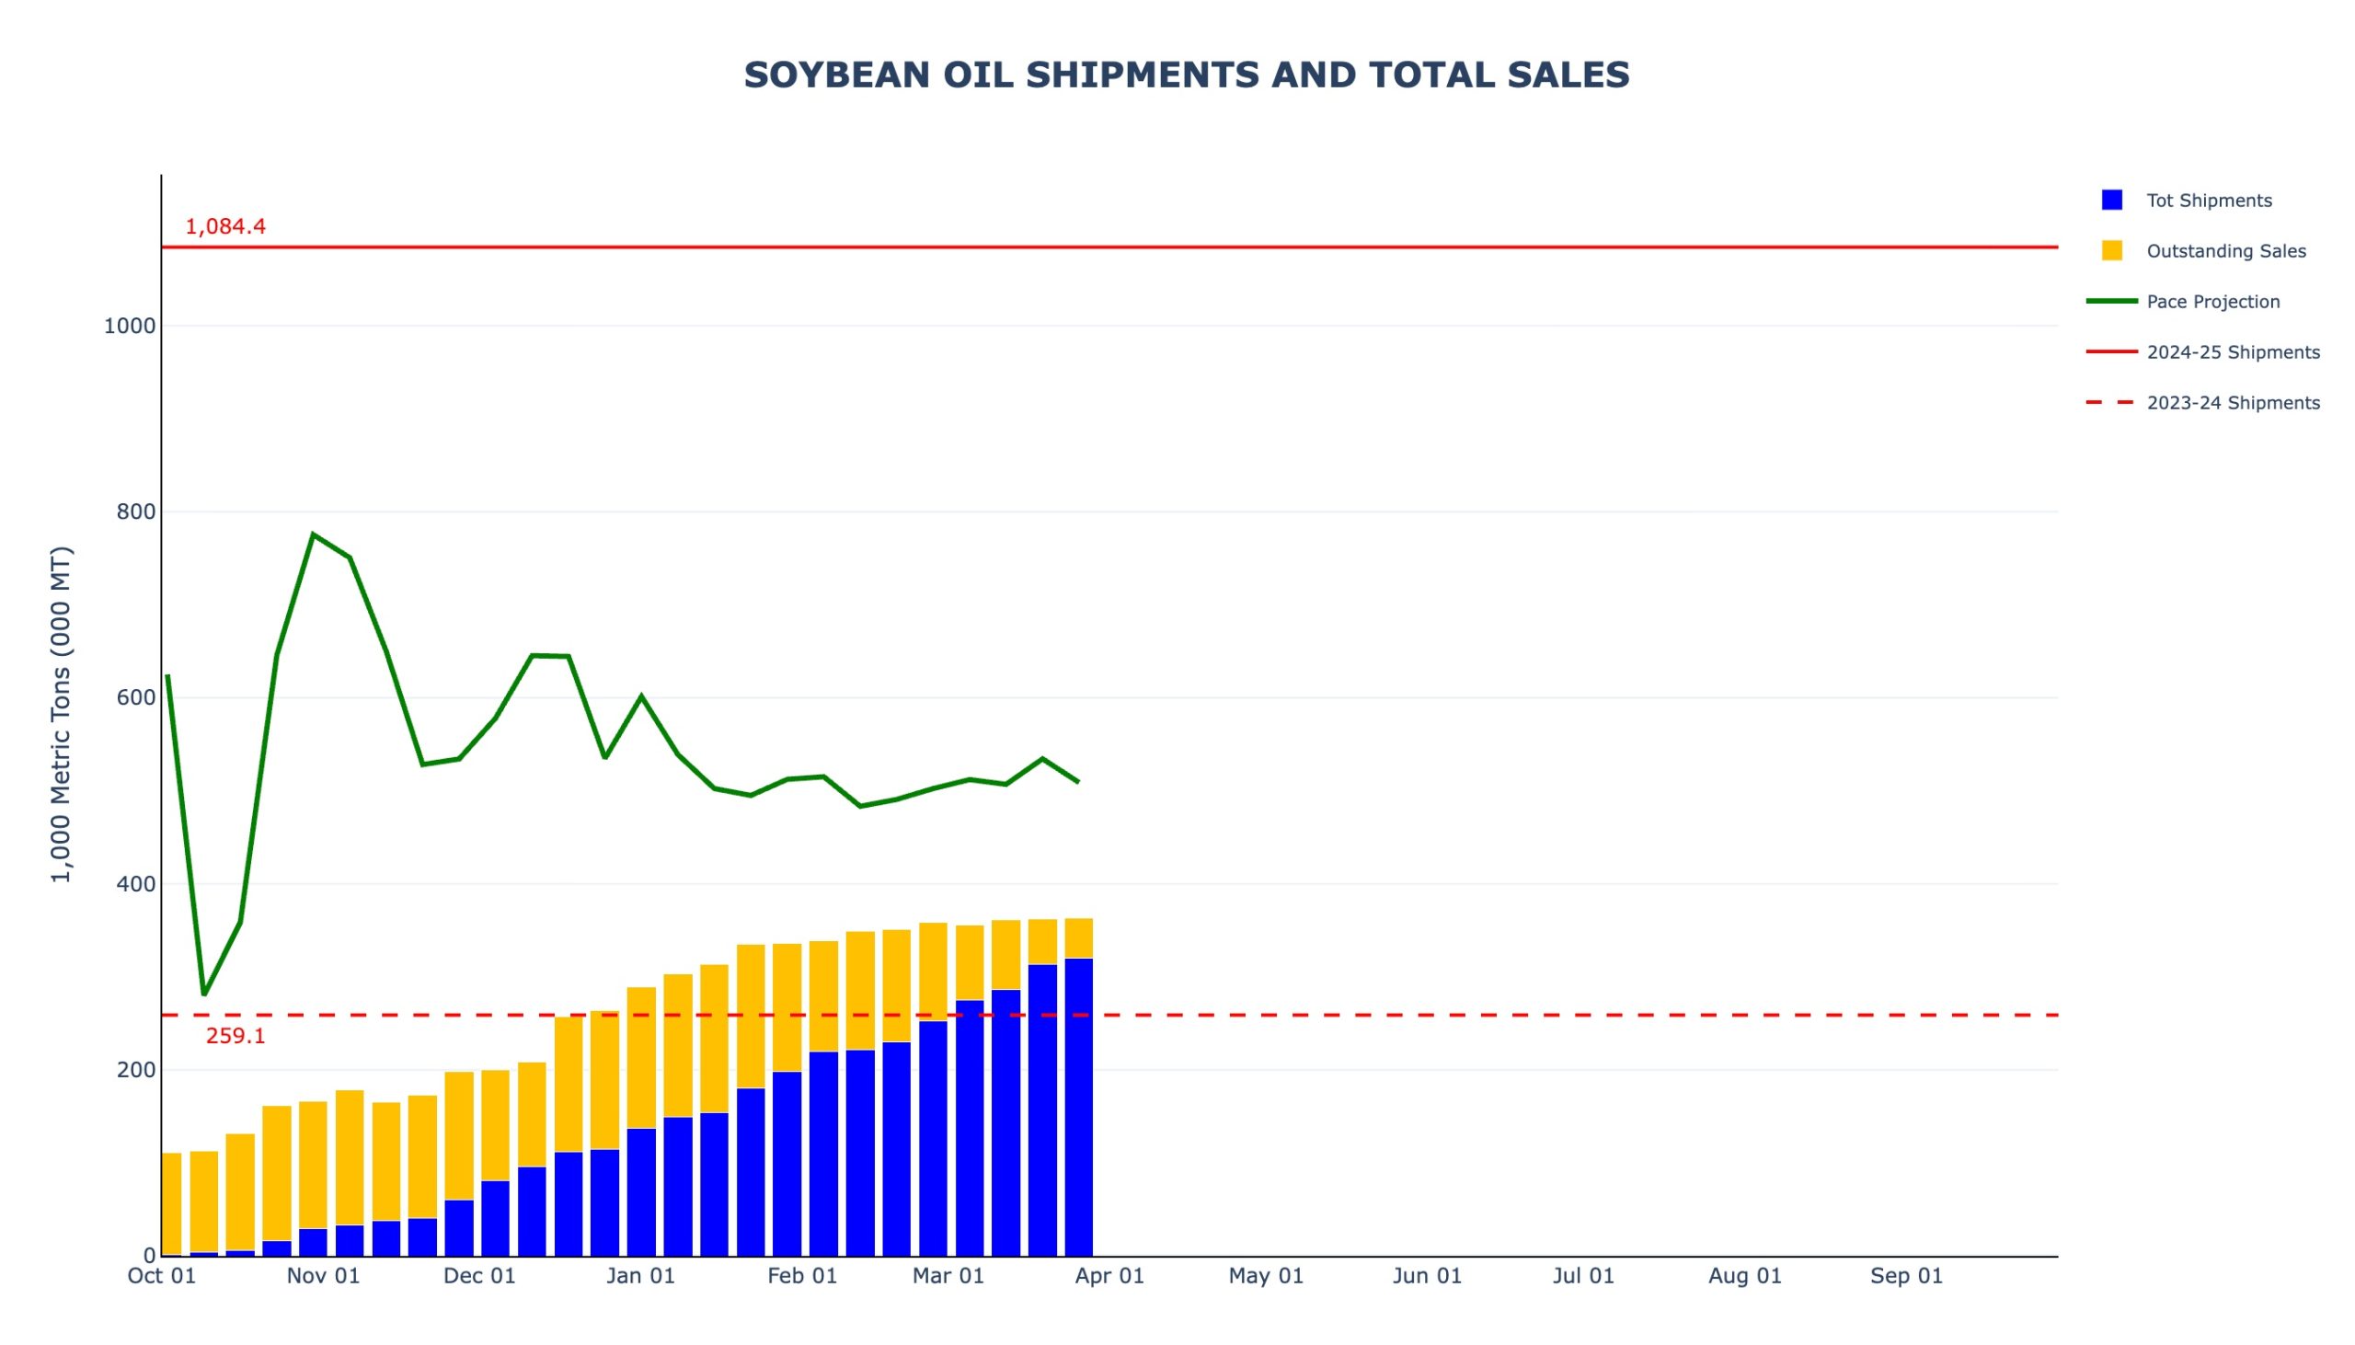Toggle the Tot Shipments trace via legend label
Viewport: 2355px width, 1345px height.
2207,201
